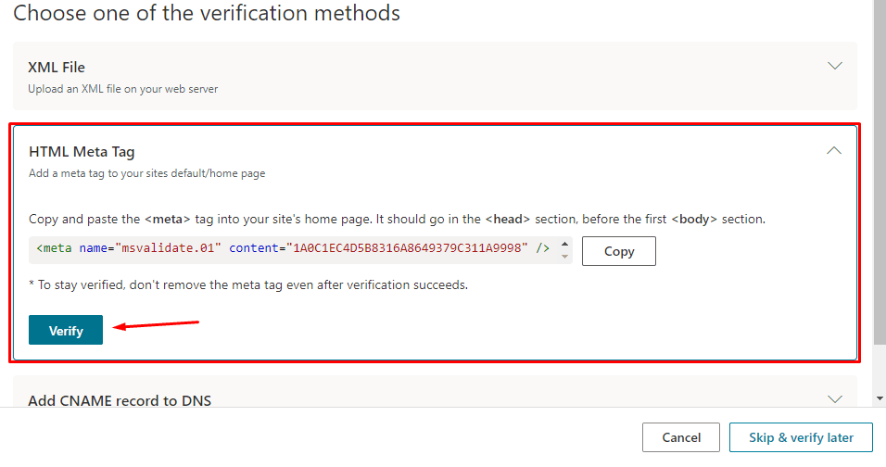Click the 'Add a meta tag' description line
886x467 pixels.
point(147,173)
